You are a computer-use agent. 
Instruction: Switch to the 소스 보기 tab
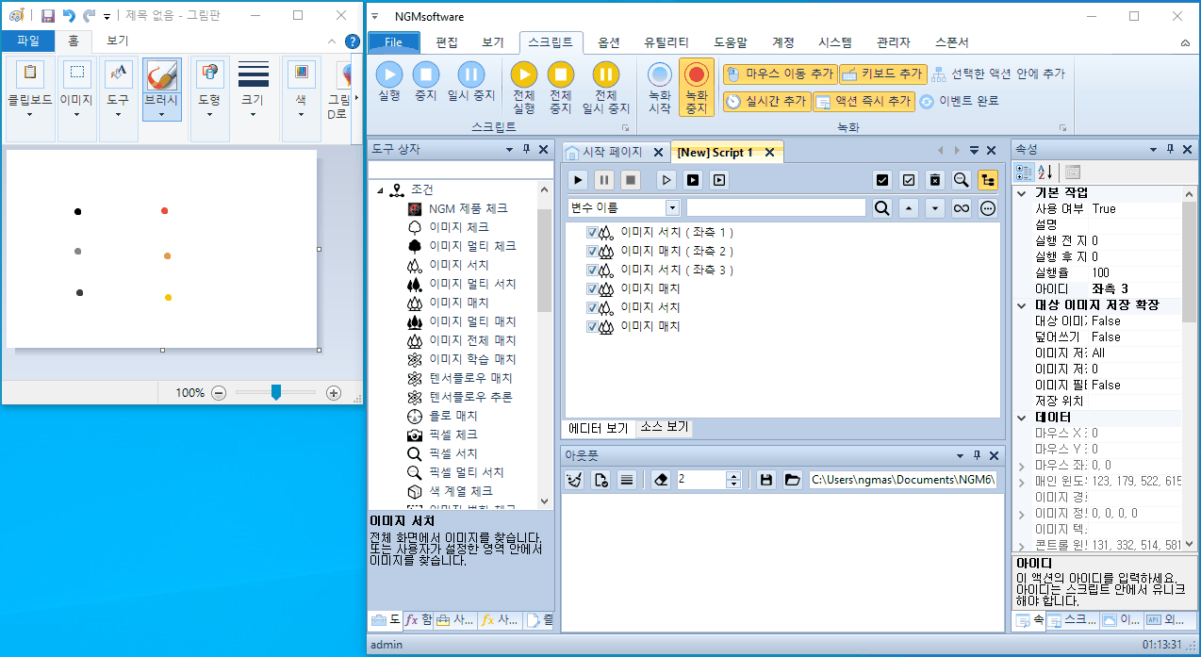[664, 428]
